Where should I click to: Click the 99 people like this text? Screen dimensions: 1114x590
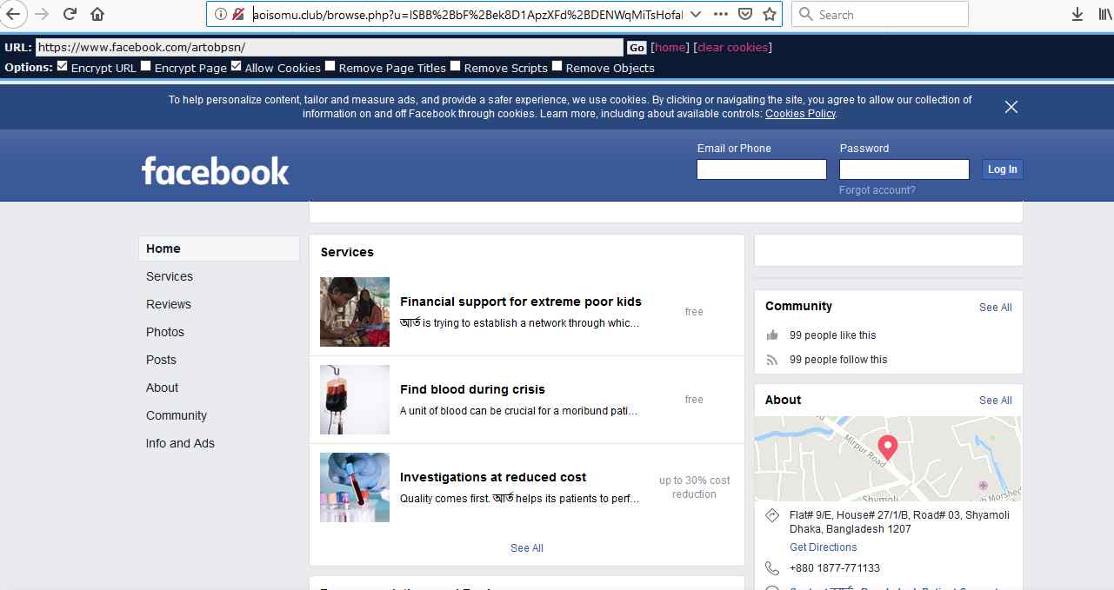tap(833, 335)
